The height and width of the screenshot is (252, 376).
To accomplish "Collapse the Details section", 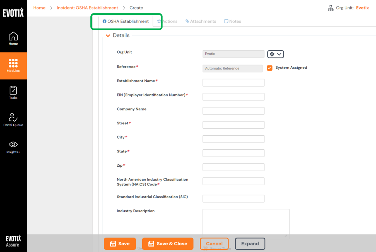I will pyautogui.click(x=108, y=35).
